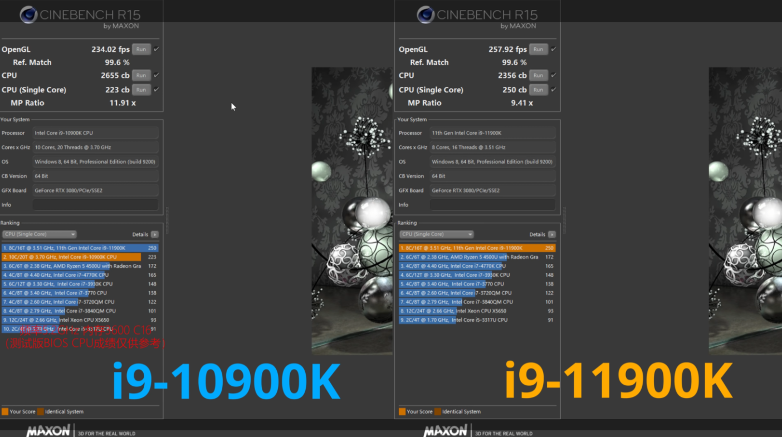Screen dimensions: 782x437
Task: Click the Processor field showing 11th Gen Intel Core i9-11900K
Action: click(x=492, y=133)
